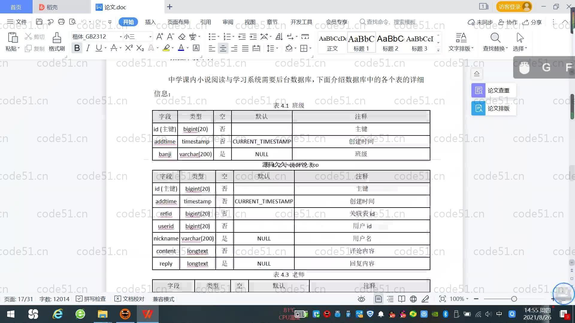The width and height of the screenshot is (575, 323).
Task: Expand the styles gallery arrow
Action: pos(438,50)
